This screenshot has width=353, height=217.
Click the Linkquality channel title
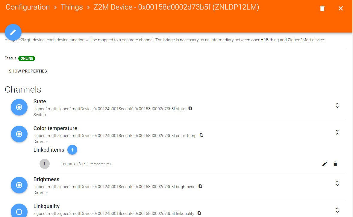47,206
